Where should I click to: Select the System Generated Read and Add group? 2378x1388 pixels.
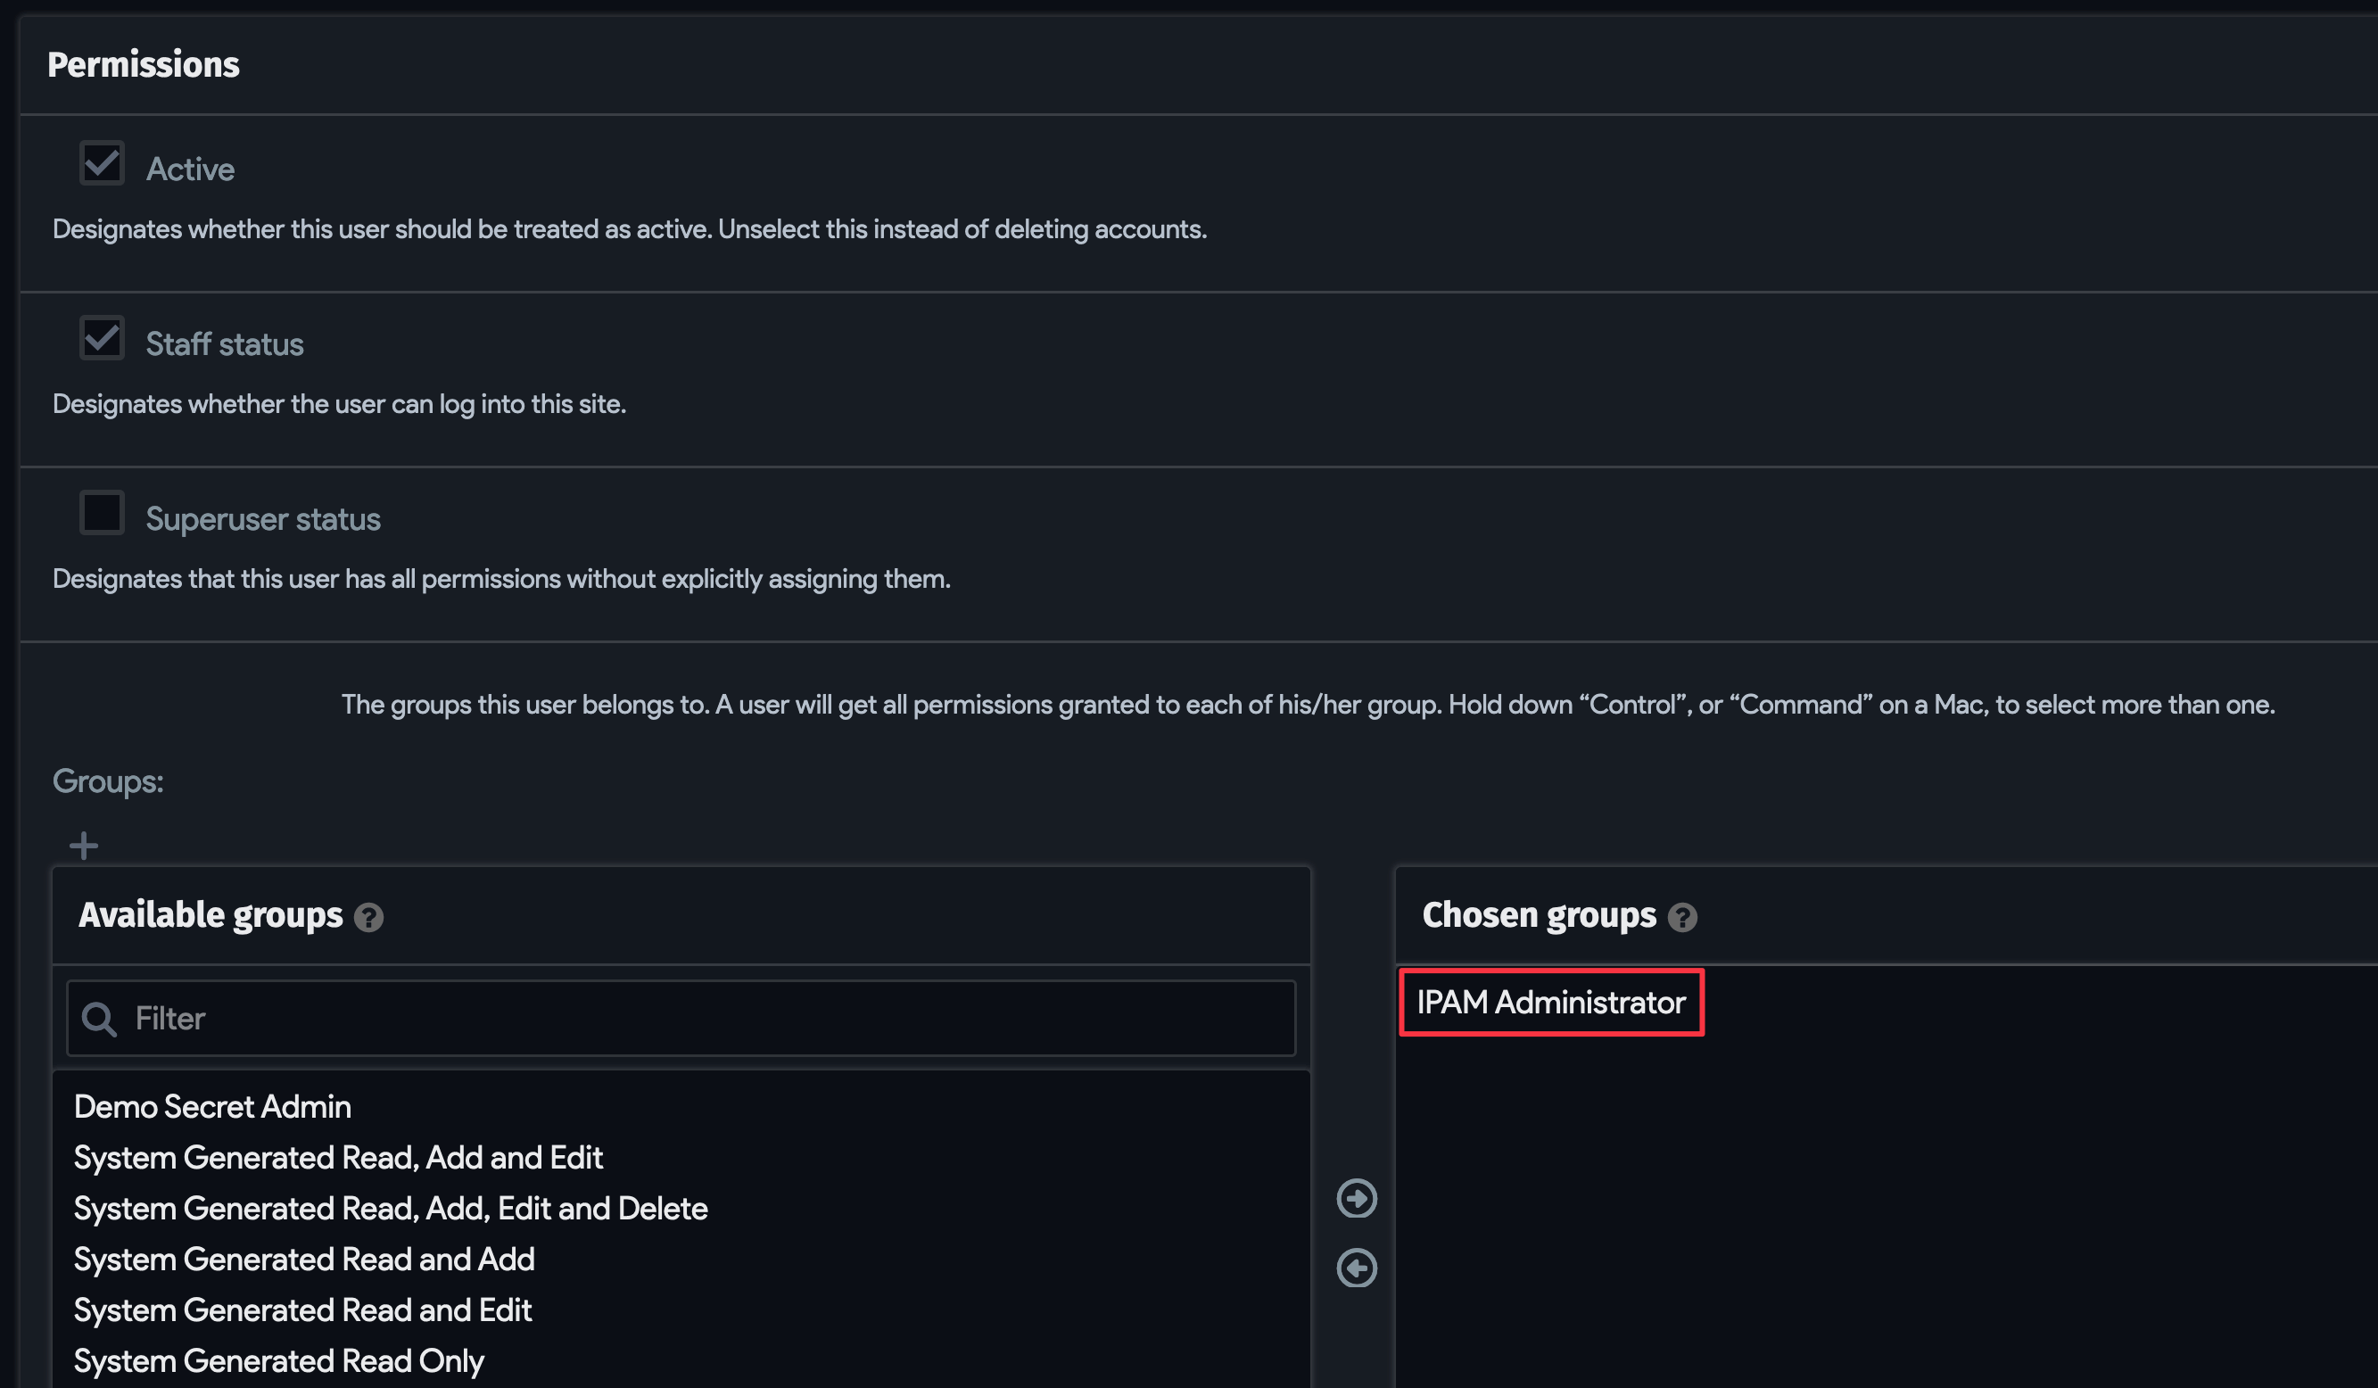click(x=304, y=1259)
